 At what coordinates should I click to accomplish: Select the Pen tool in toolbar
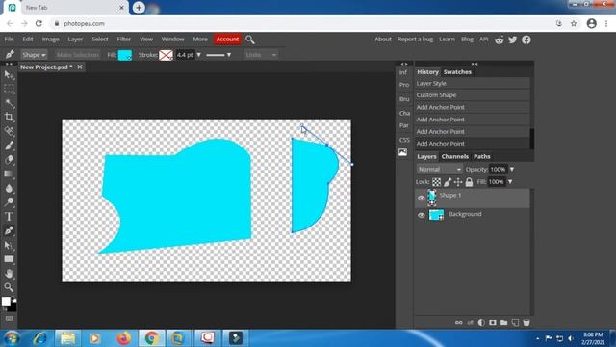click(9, 230)
